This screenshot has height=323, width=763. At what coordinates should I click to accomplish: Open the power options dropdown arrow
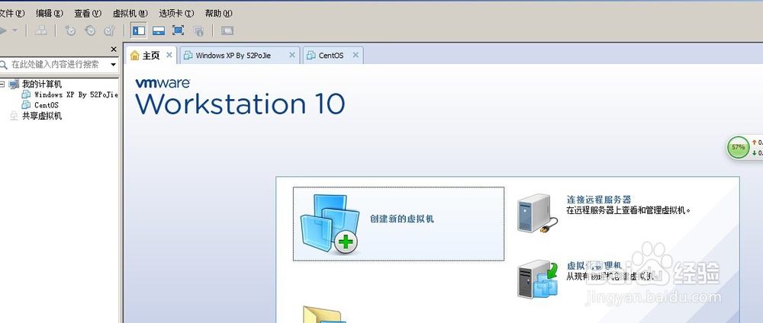click(14, 30)
